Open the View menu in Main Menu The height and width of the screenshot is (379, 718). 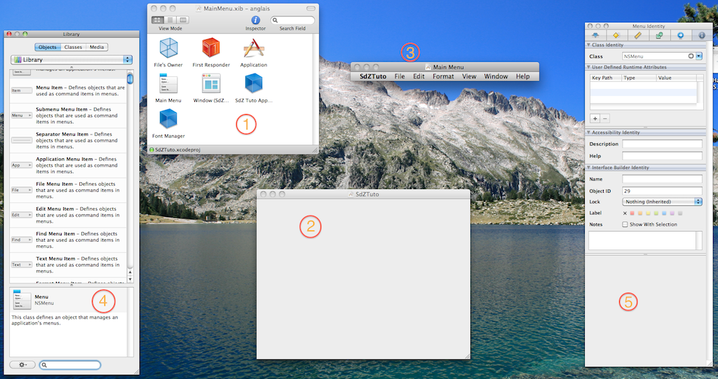[469, 76]
